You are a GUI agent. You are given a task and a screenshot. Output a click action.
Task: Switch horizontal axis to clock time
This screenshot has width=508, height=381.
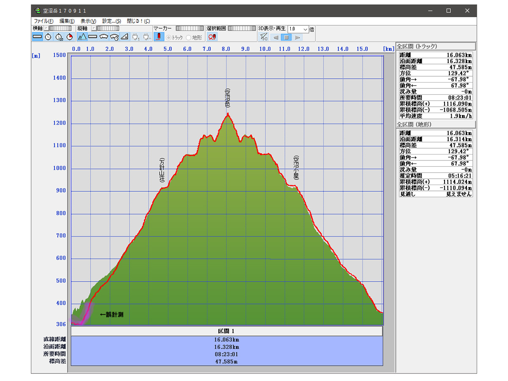tap(48, 37)
